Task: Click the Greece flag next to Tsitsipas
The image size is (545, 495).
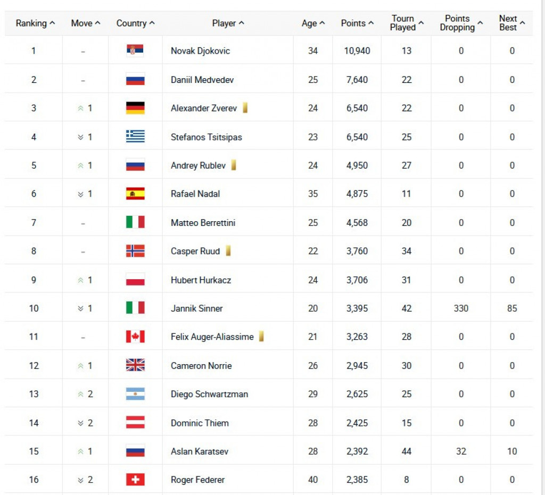Action: tap(135, 137)
